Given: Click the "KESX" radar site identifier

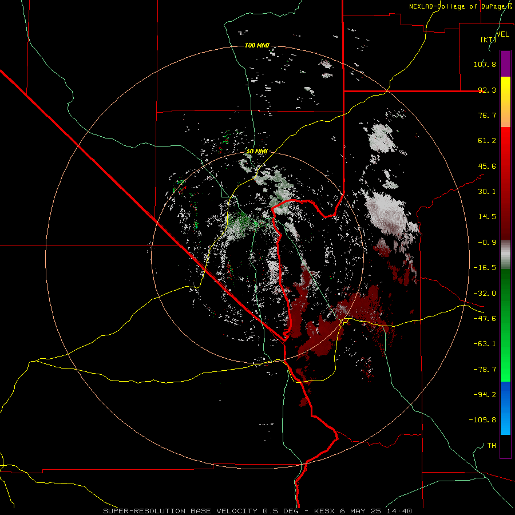Looking at the screenshot, I should pos(325,511).
